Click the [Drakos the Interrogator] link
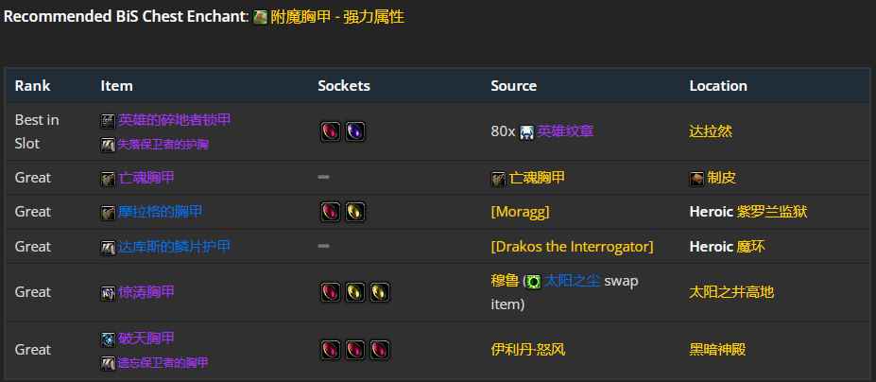 pyautogui.click(x=572, y=246)
